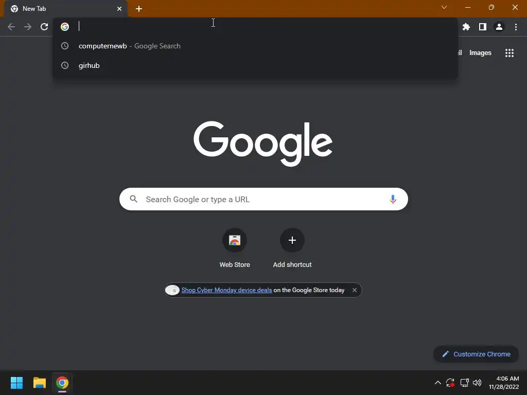This screenshot has height=395, width=527.
Task: Click the Customize Chrome button
Action: (476, 354)
